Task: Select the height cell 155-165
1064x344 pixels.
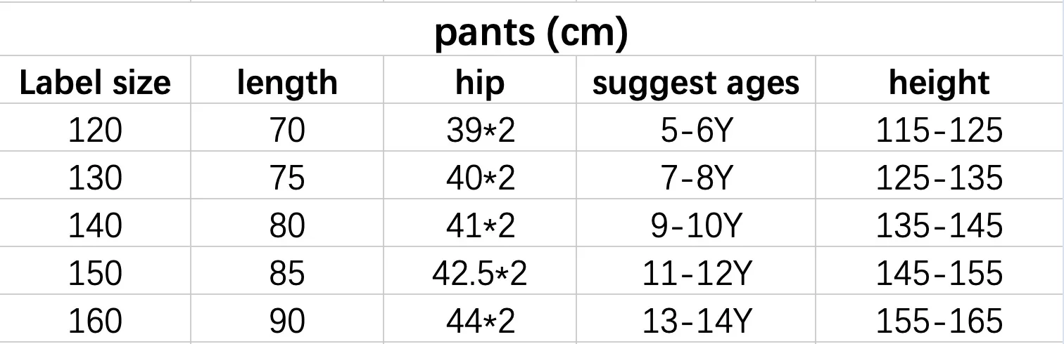Action: click(x=939, y=319)
